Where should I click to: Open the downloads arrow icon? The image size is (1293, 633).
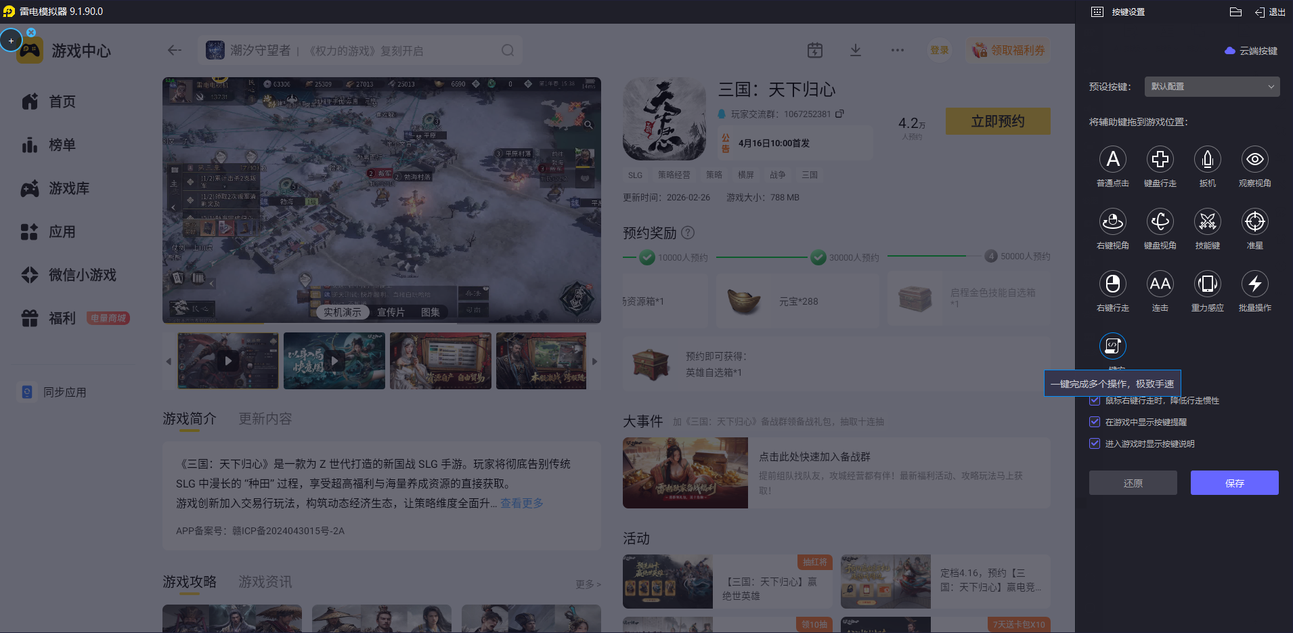point(856,50)
